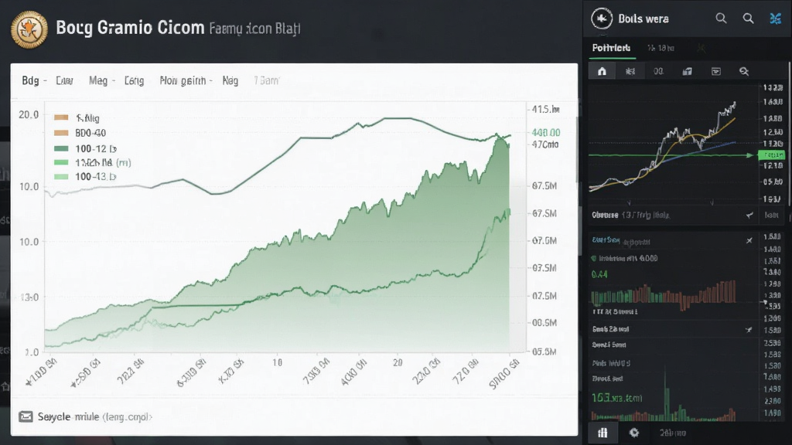Click the orange swatch next to 'BD0-40'
Viewport: 792px width, 445px height.
61,133
